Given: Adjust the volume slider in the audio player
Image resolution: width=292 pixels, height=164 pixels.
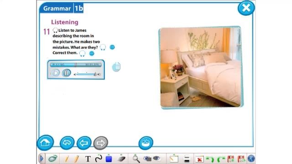Looking at the screenshot, I should coord(86,74).
